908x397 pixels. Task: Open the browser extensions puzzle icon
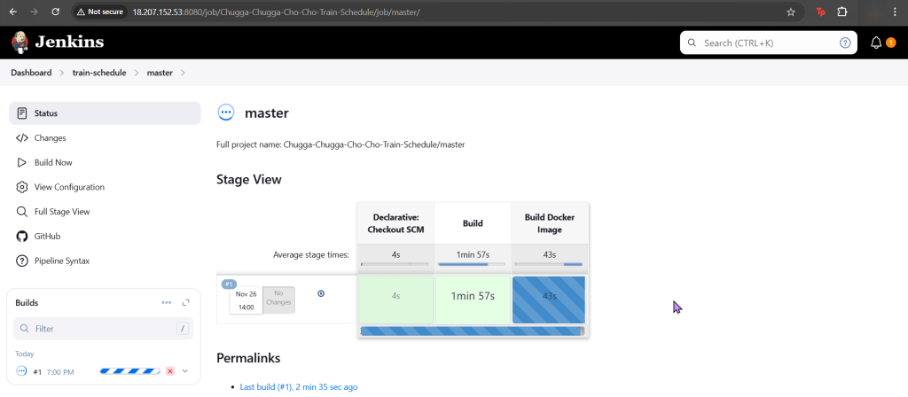[842, 12]
